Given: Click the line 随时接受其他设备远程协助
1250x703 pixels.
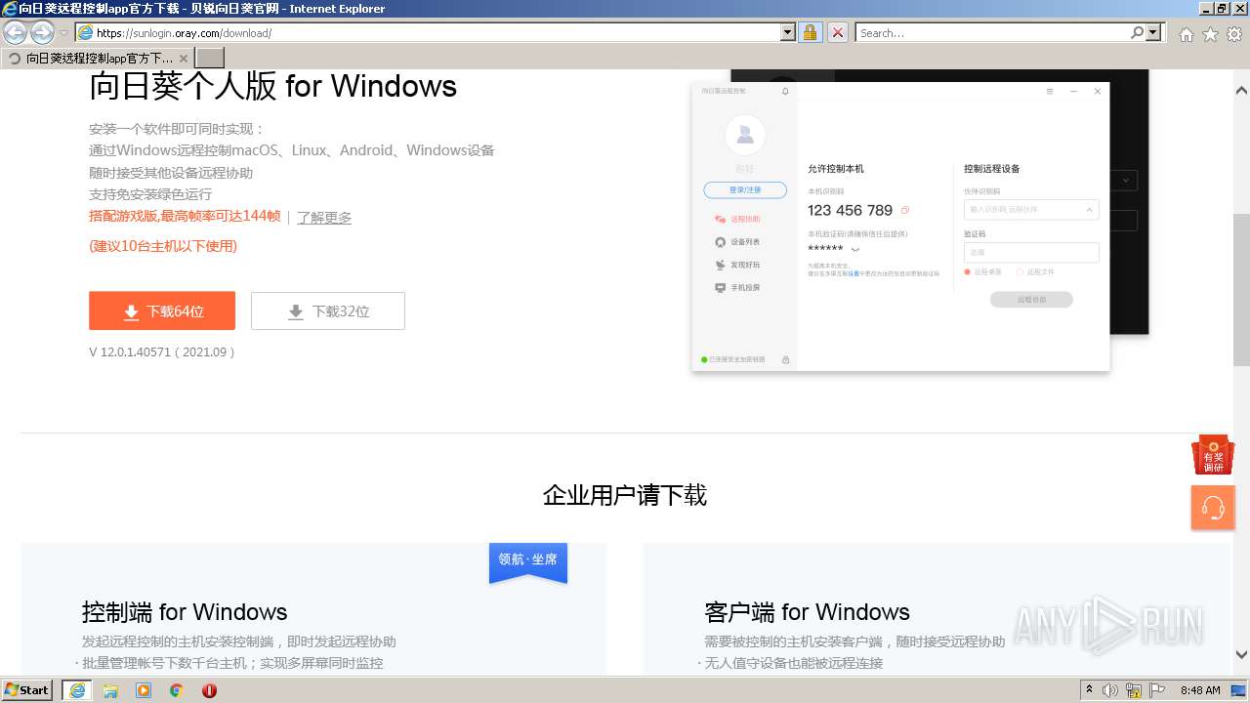Looking at the screenshot, I should [171, 173].
